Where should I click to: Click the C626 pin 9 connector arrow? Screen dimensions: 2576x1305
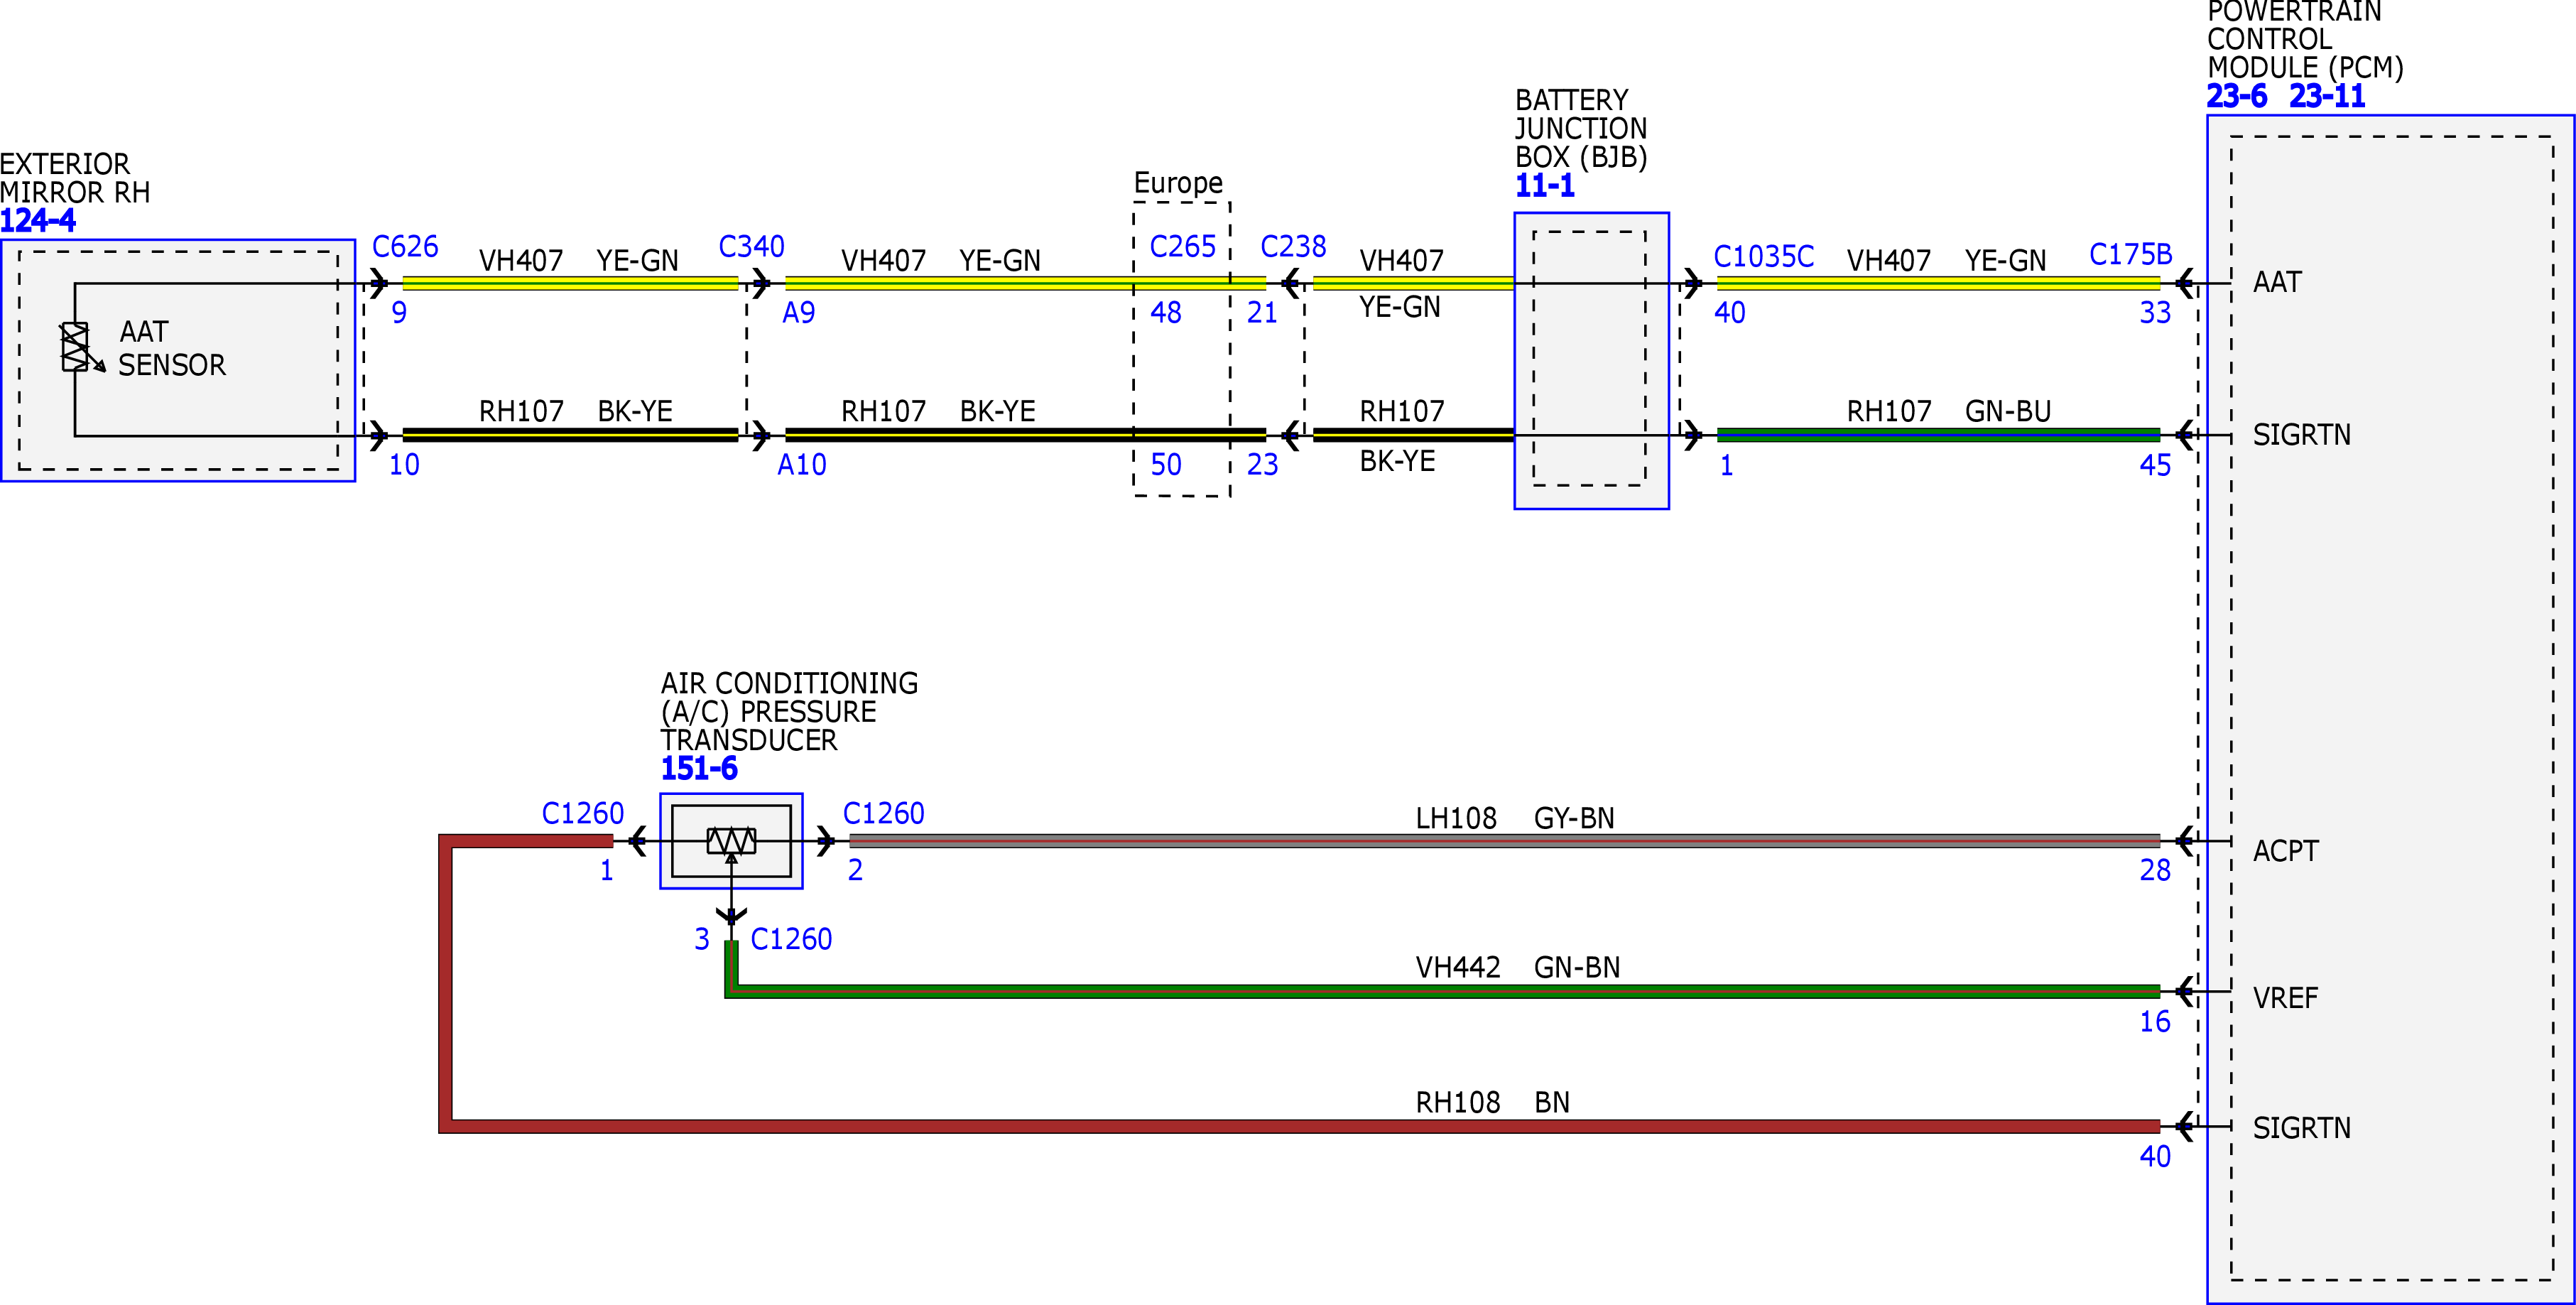(x=377, y=283)
